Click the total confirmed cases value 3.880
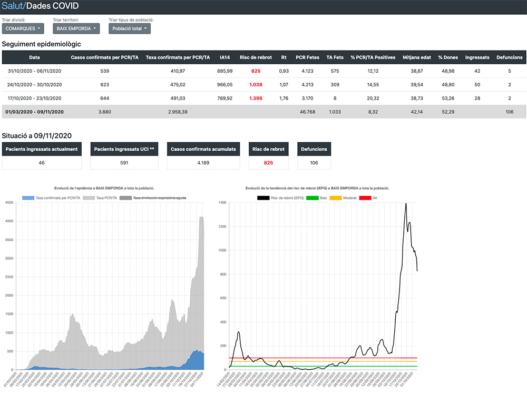This screenshot has height=394, width=527. pos(104,112)
